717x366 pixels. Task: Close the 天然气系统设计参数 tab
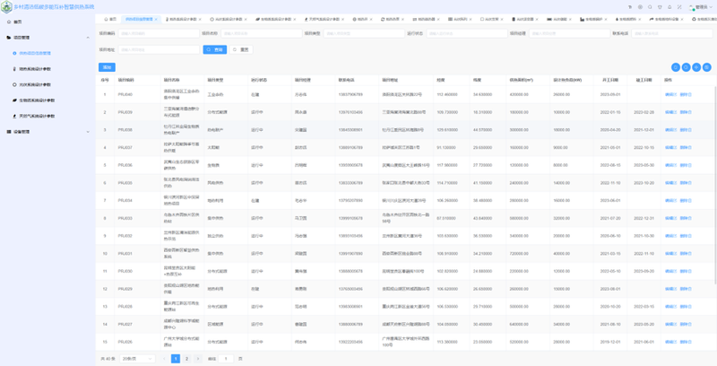[342, 19]
